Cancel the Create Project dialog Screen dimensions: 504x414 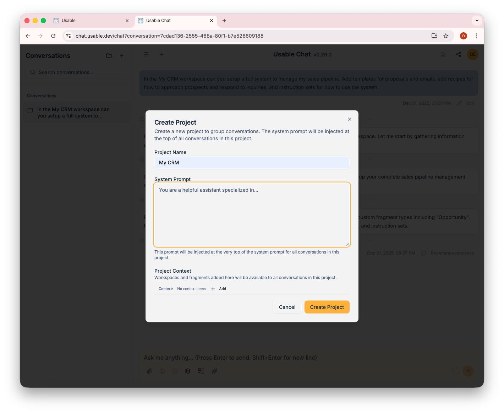(287, 307)
